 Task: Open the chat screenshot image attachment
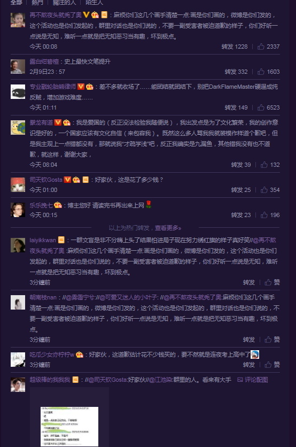click(69, 427)
